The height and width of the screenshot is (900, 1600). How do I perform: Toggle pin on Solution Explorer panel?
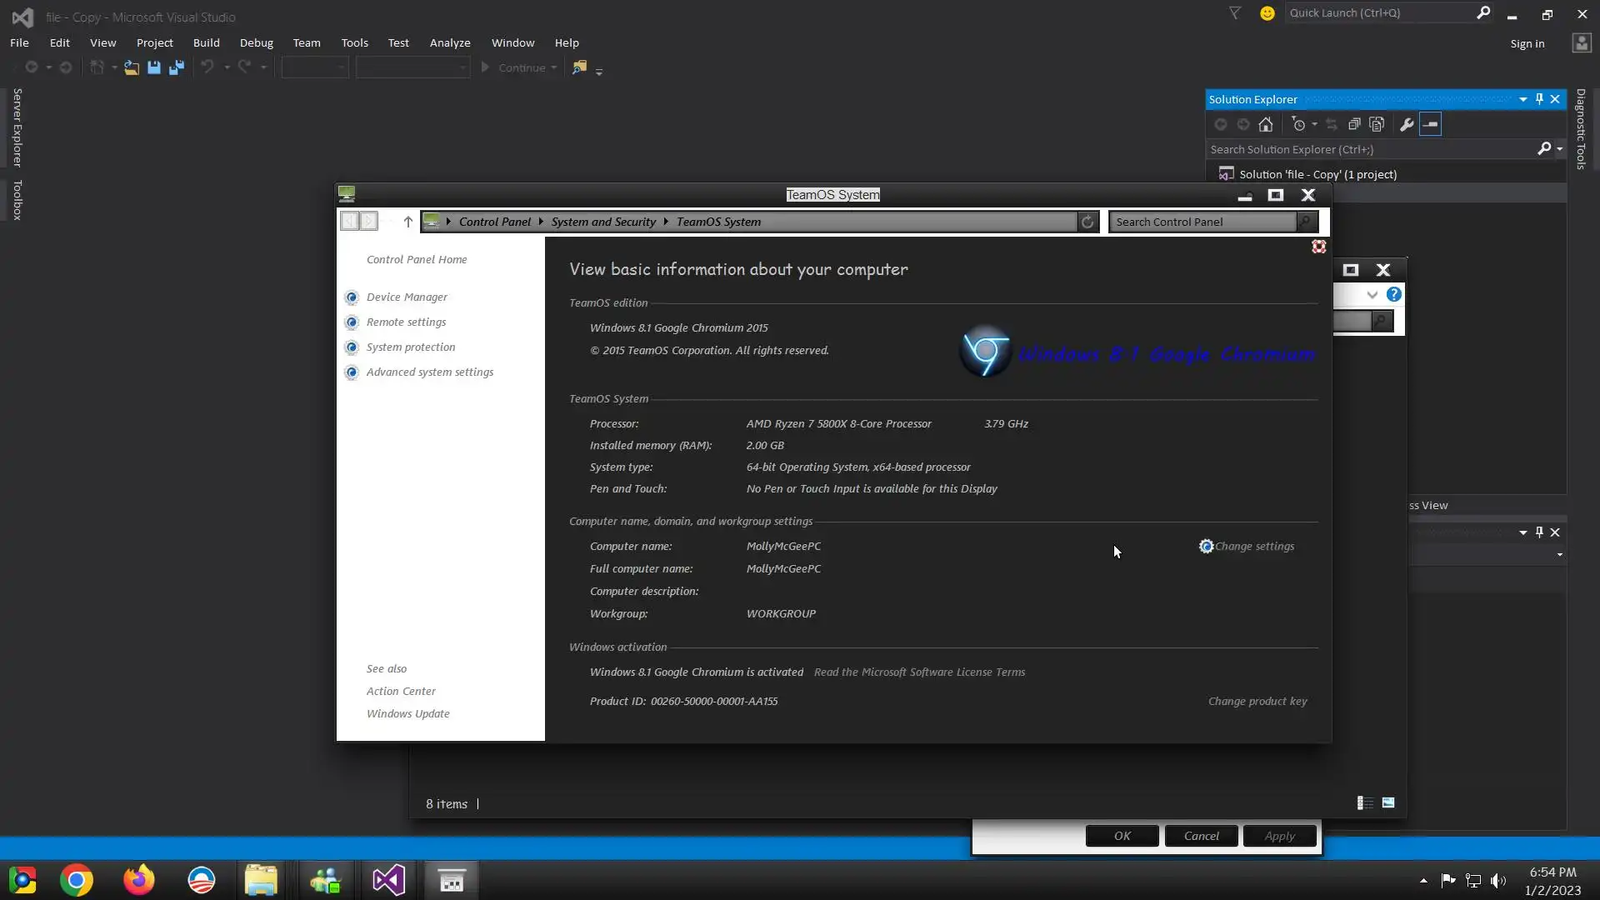click(1539, 99)
